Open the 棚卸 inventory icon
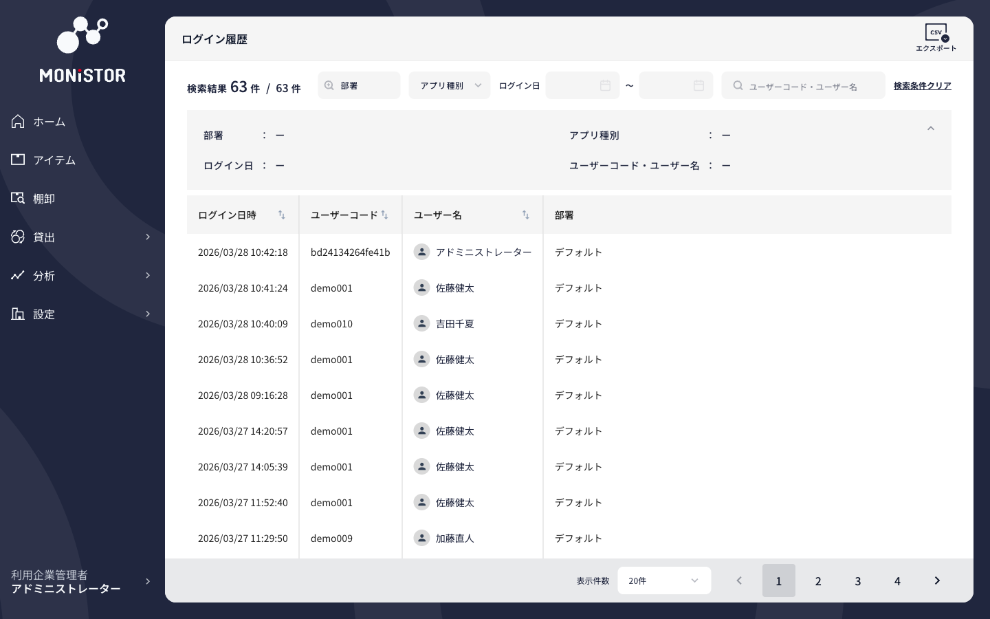 (17, 198)
